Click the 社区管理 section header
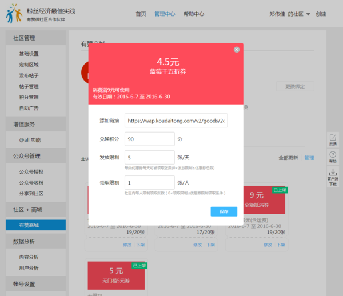 (35, 38)
